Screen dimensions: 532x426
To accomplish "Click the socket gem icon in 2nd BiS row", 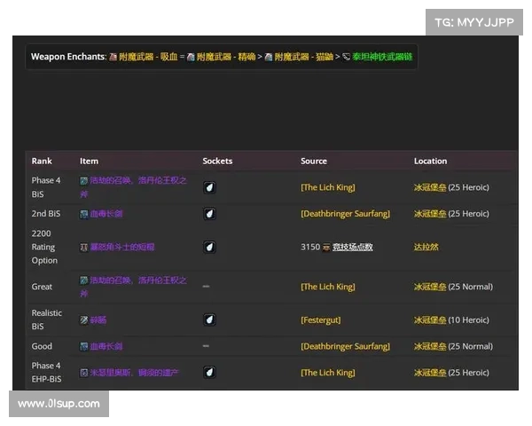I will pos(209,214).
